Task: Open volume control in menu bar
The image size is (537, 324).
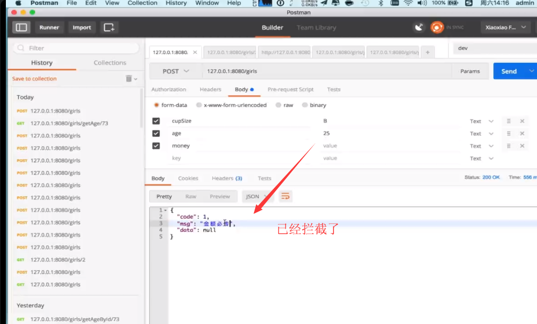Action: point(422,3)
